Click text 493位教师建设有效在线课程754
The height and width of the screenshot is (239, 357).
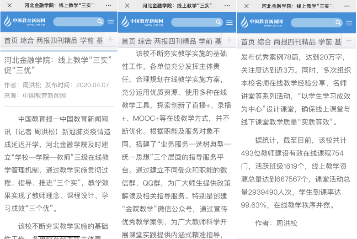coord(292,153)
